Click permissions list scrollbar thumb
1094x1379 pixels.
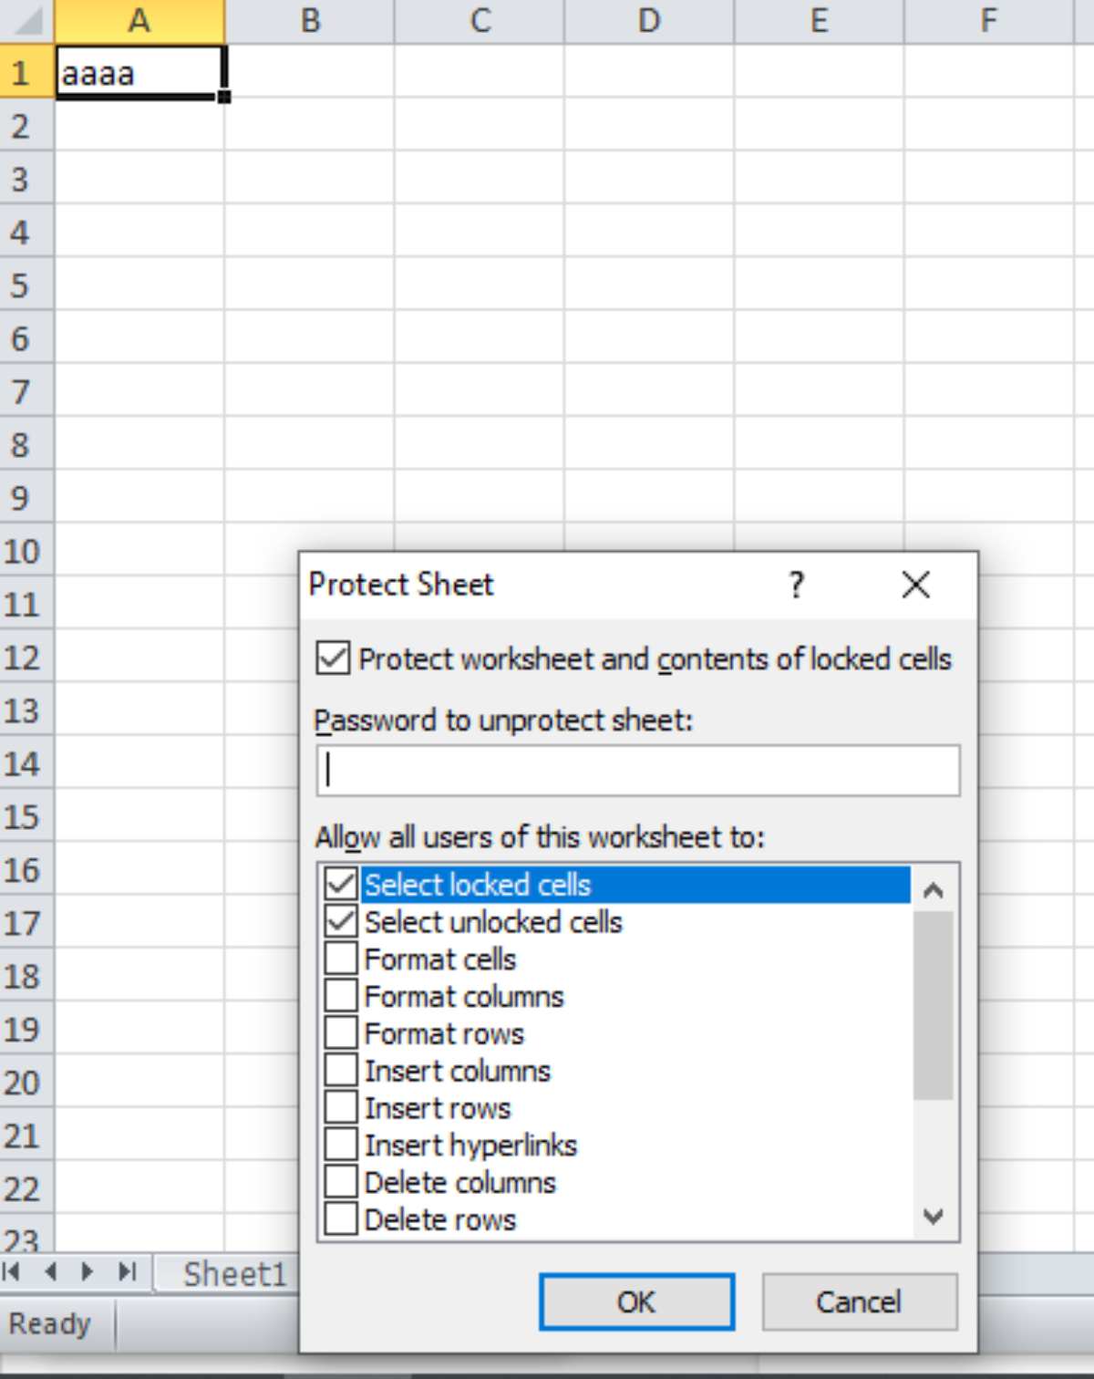(933, 1003)
